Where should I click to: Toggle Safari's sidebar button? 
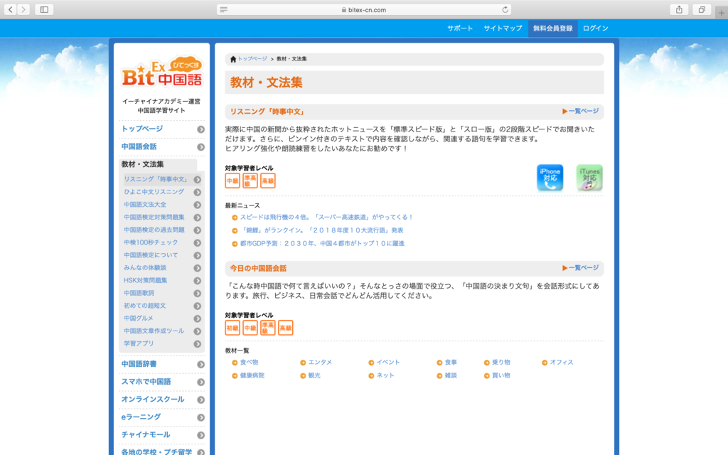[x=44, y=9]
